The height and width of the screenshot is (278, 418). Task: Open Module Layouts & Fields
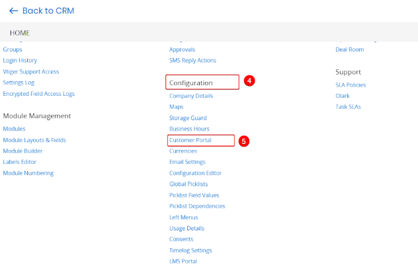[x=34, y=140]
